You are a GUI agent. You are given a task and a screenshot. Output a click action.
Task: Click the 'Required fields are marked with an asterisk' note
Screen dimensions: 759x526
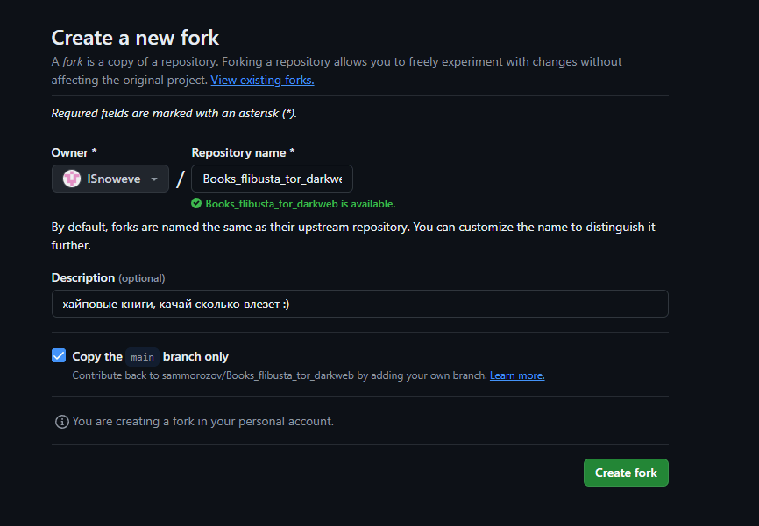click(x=174, y=113)
